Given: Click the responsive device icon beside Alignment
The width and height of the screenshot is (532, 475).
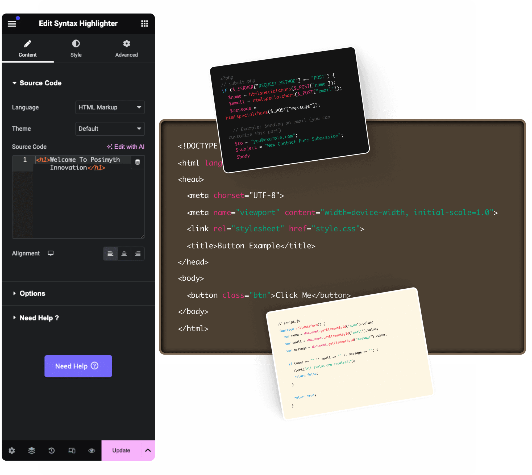Looking at the screenshot, I should click(51, 253).
